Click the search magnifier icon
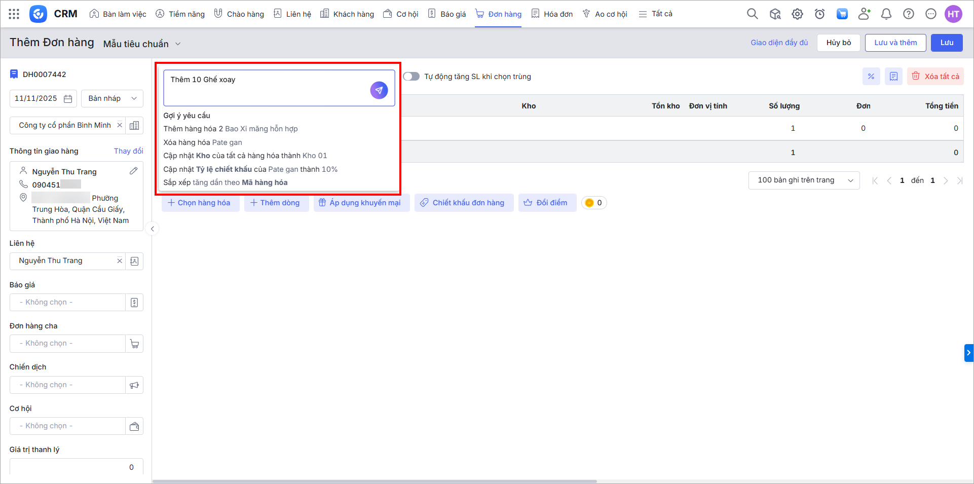 click(x=752, y=14)
